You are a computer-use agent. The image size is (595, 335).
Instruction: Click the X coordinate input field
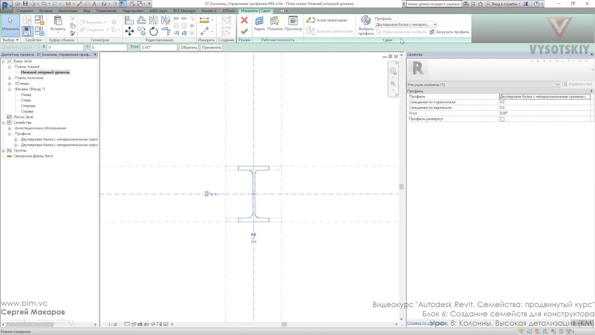click(x=66, y=47)
